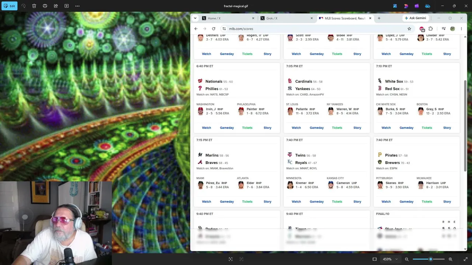Screen dimensions: 472x265
Task: Click the Photos zoom slider
Action: (x=429, y=259)
